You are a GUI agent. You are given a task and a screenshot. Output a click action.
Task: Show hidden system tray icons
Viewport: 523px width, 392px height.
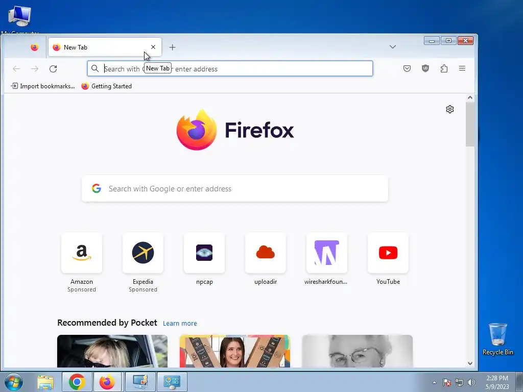coord(434,382)
